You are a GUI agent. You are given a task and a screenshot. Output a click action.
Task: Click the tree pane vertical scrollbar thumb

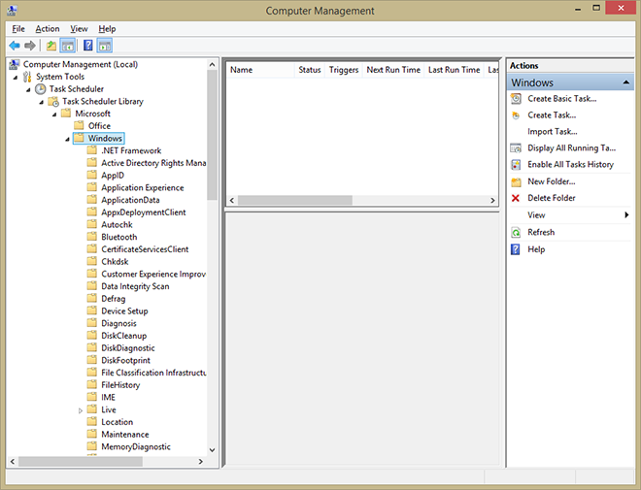tap(212, 135)
